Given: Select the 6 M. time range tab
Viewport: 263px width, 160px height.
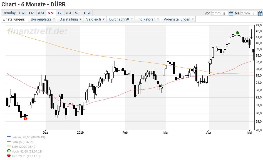Looking at the screenshot, I should [51, 13].
